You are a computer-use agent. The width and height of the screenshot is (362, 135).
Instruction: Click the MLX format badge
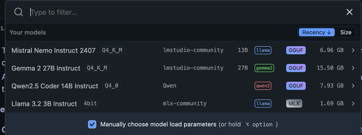(x=294, y=104)
